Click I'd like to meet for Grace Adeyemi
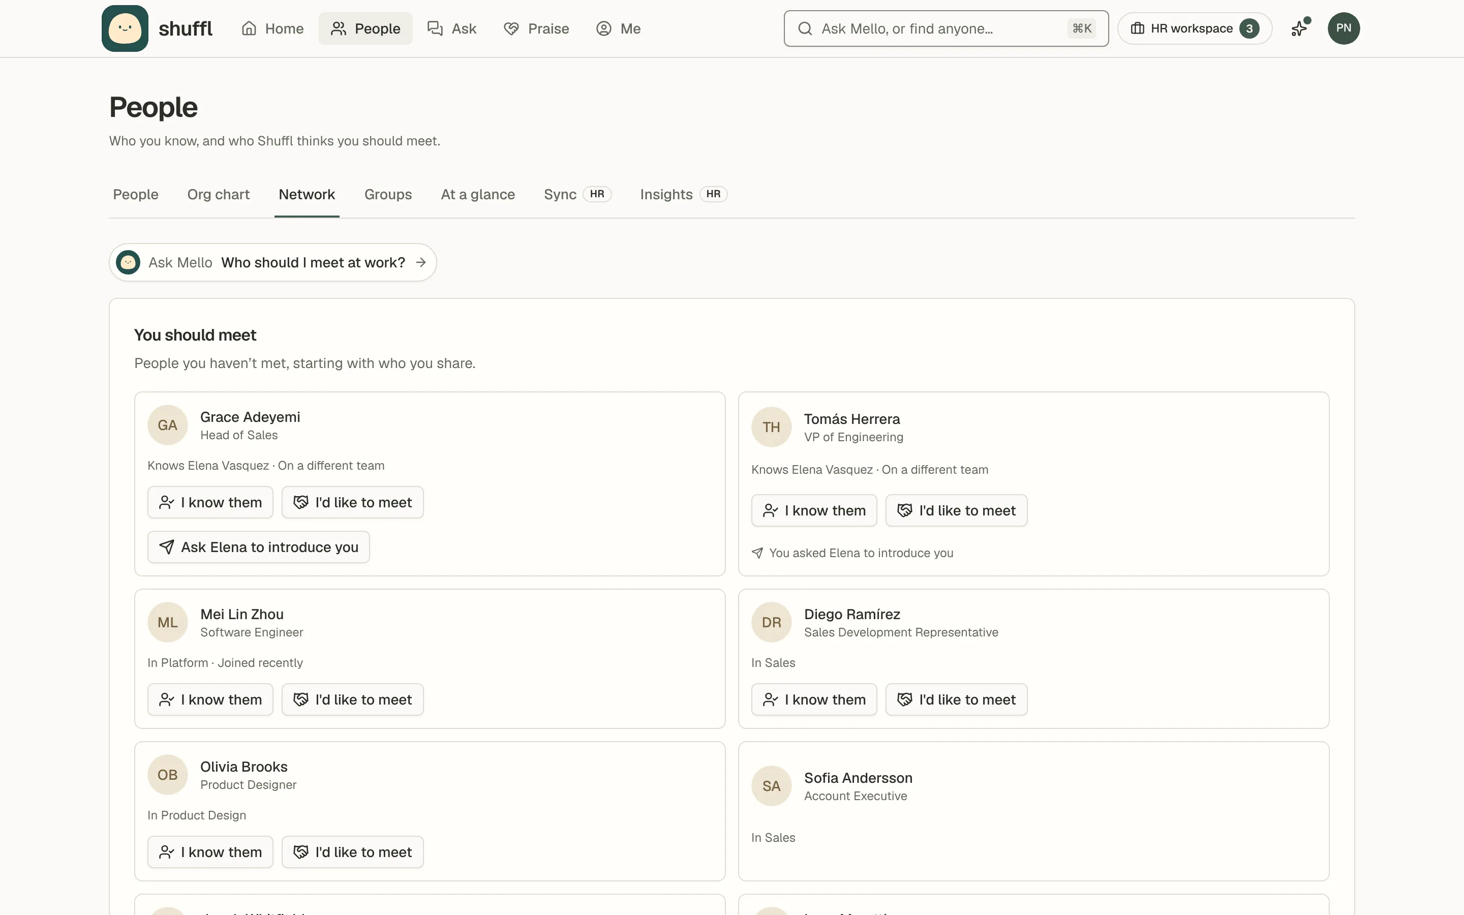 click(x=353, y=502)
